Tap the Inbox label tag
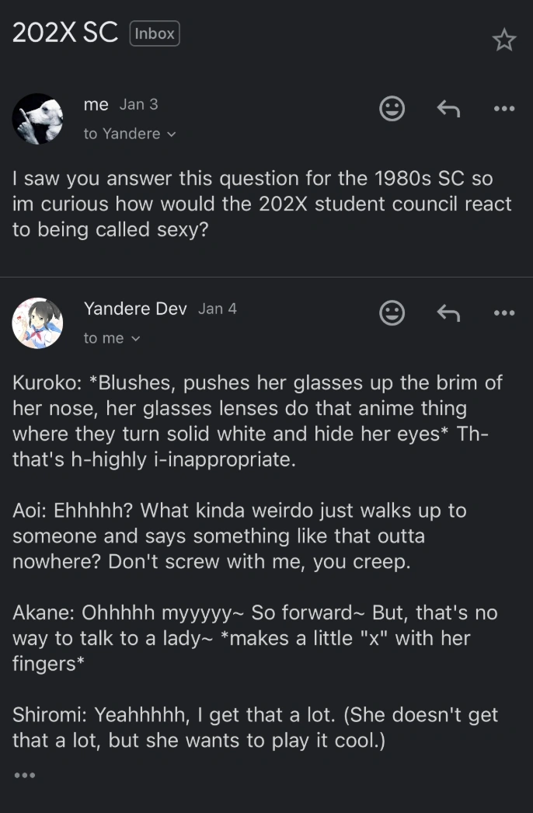 [155, 33]
